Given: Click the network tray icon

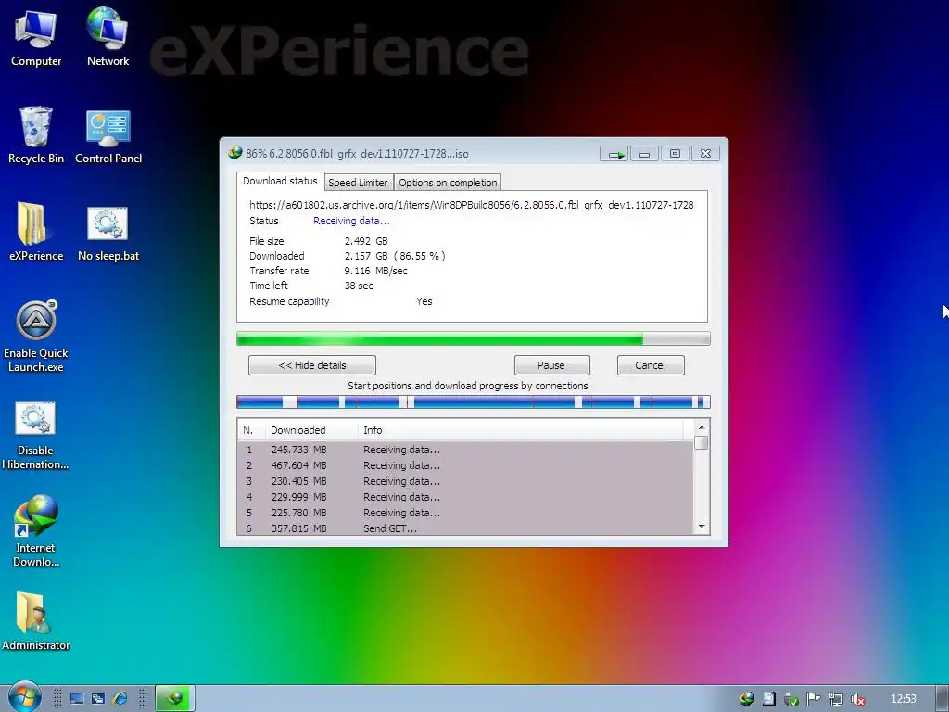Looking at the screenshot, I should [x=835, y=699].
